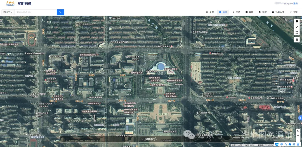
Task: Click the 经度 120.58 longitude readout
Action: [237, 145]
